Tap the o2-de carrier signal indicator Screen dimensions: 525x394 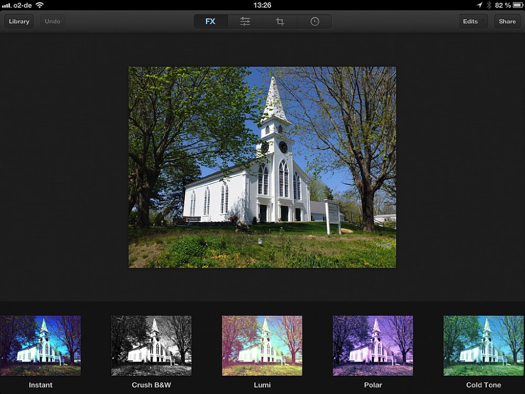(17, 5)
